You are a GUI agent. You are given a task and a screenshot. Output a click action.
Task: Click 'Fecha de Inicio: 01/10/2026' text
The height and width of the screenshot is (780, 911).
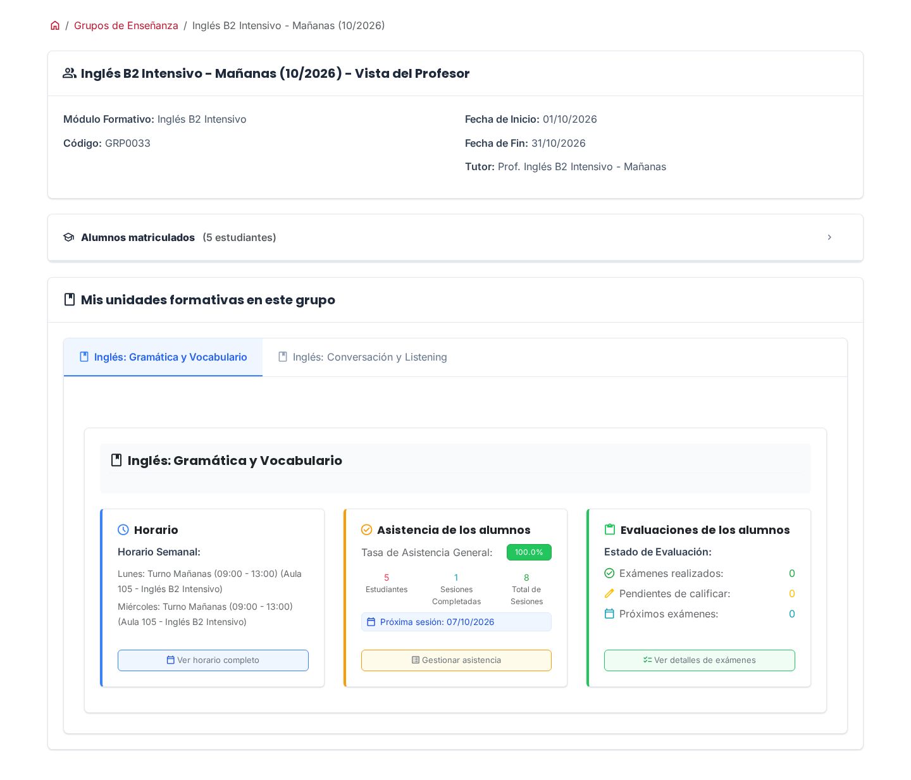(x=531, y=119)
